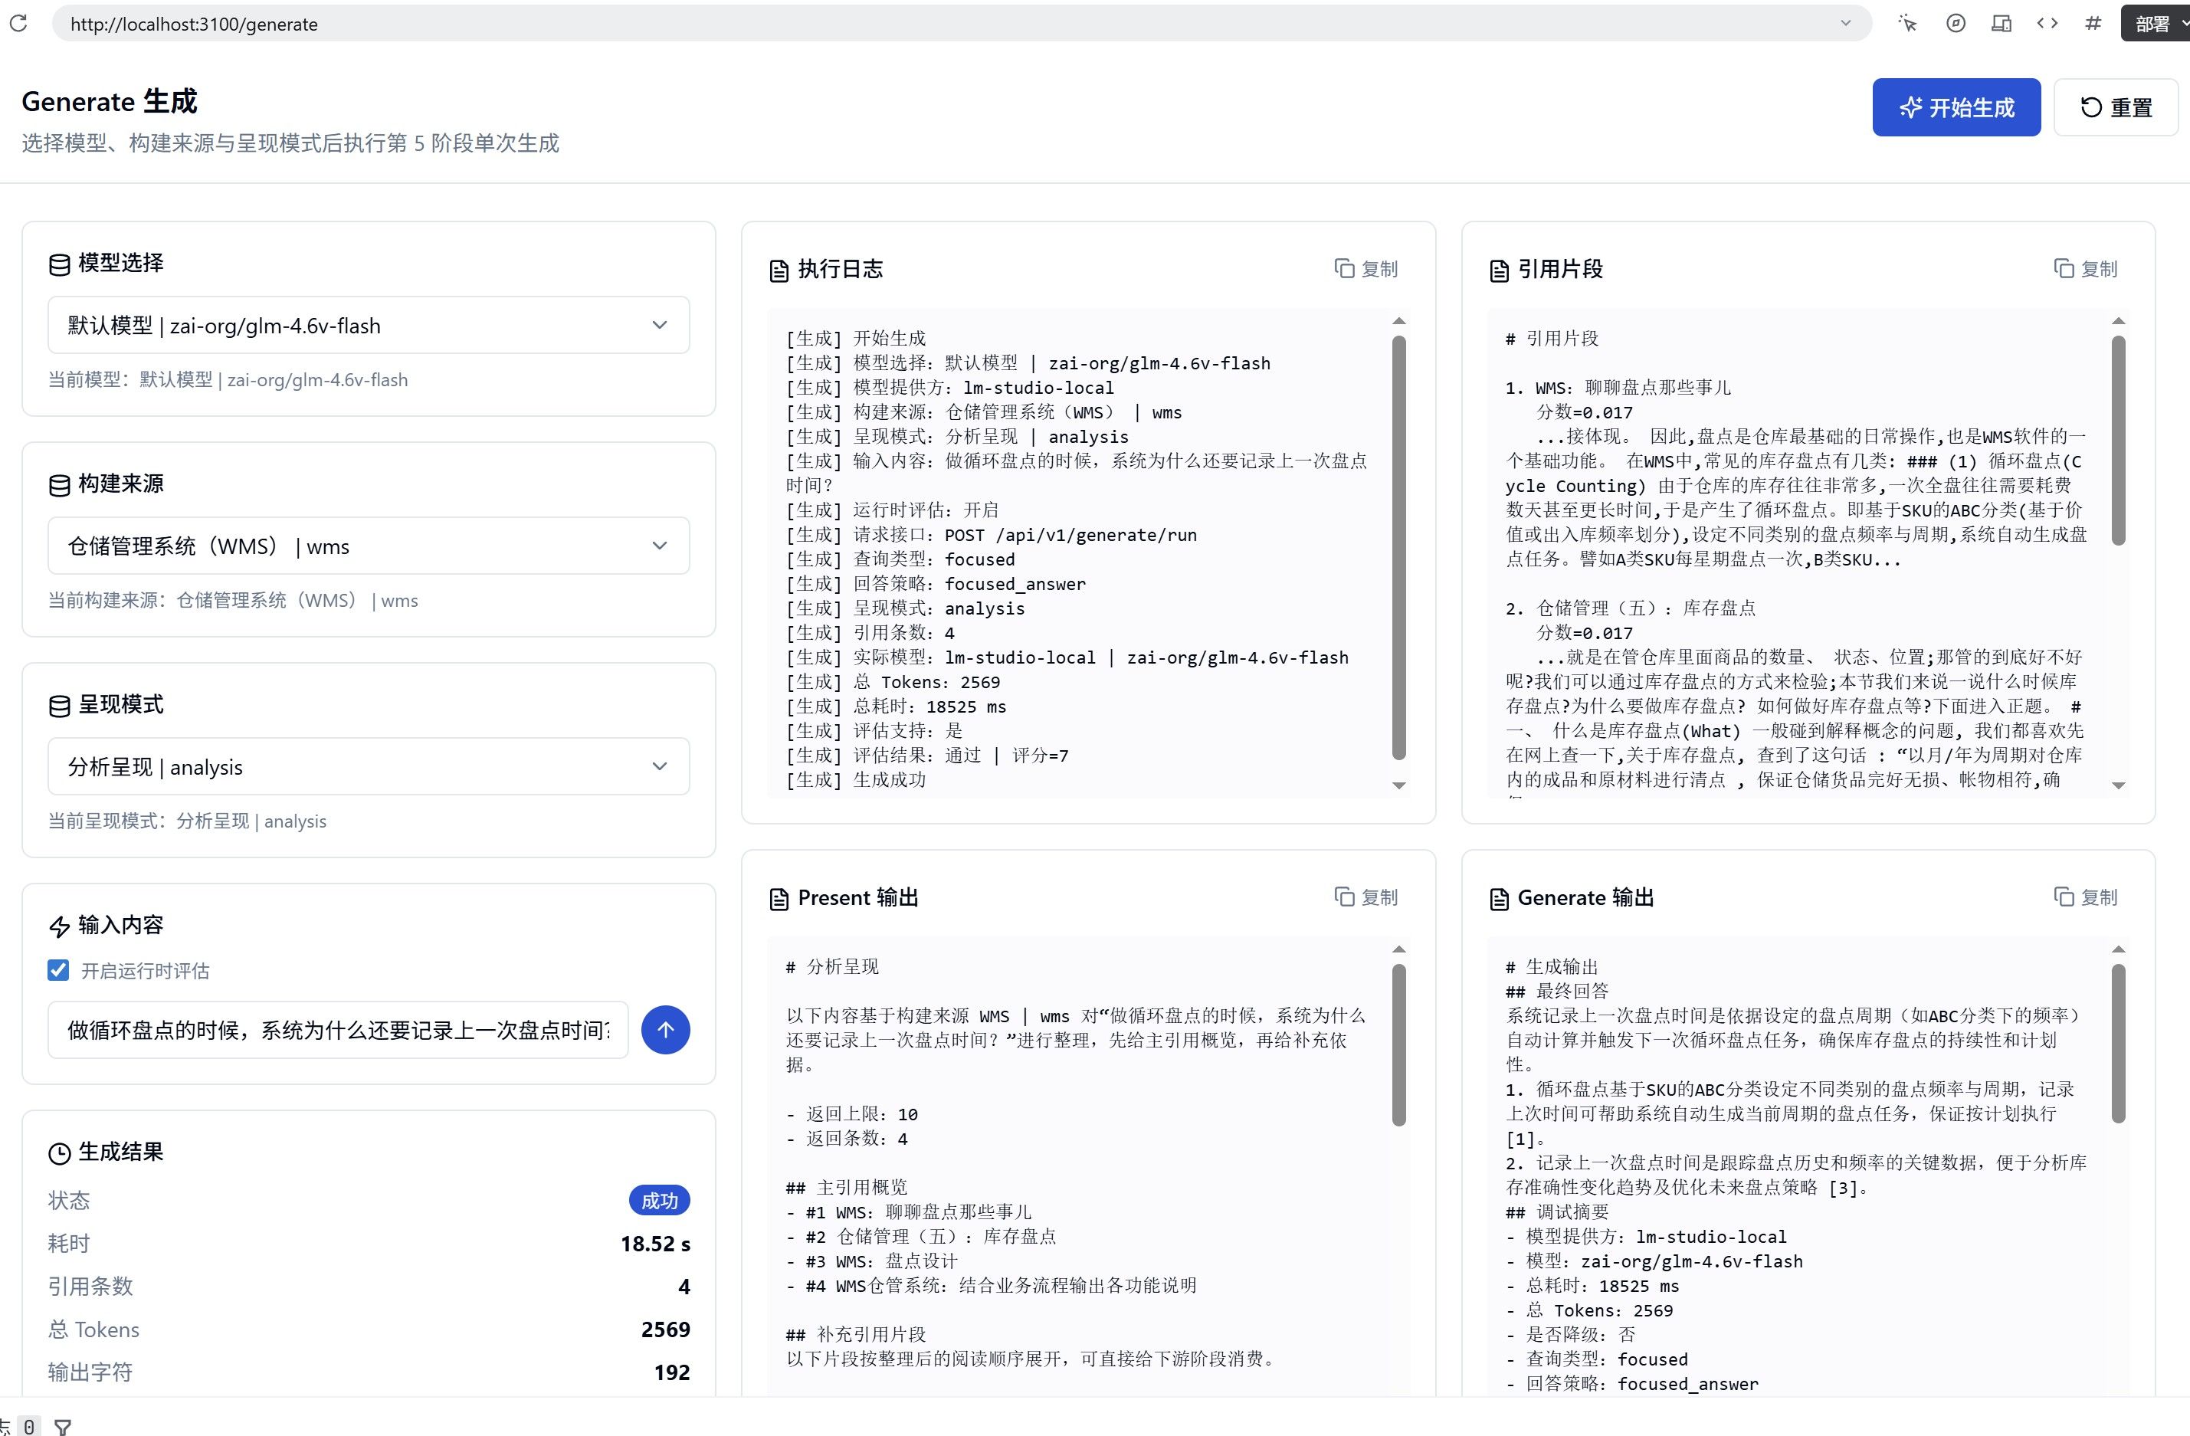The width and height of the screenshot is (2190, 1436).
Task: Click the code brackets icon in toolbar
Action: pyautogui.click(x=2047, y=23)
